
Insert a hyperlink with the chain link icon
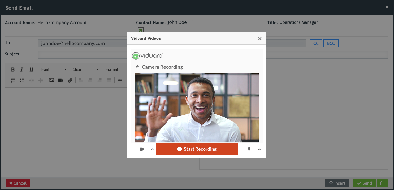pos(120,80)
